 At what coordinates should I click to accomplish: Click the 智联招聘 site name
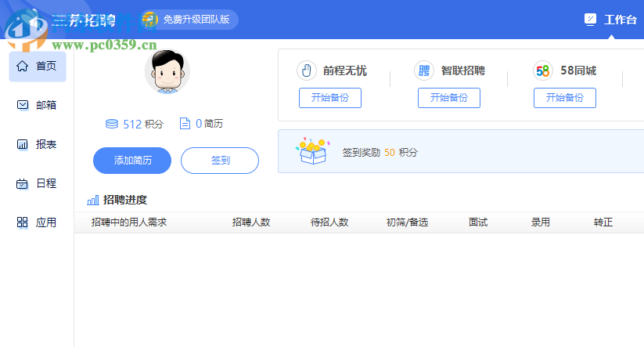point(463,70)
